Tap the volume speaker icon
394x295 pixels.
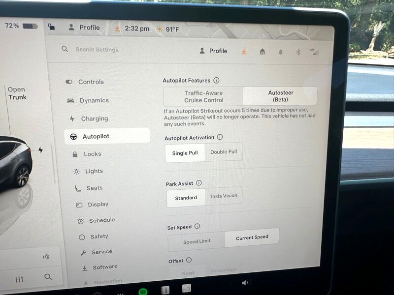[245, 282]
